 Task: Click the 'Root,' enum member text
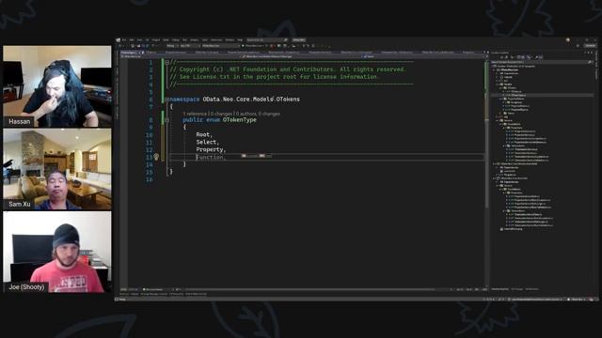point(204,134)
